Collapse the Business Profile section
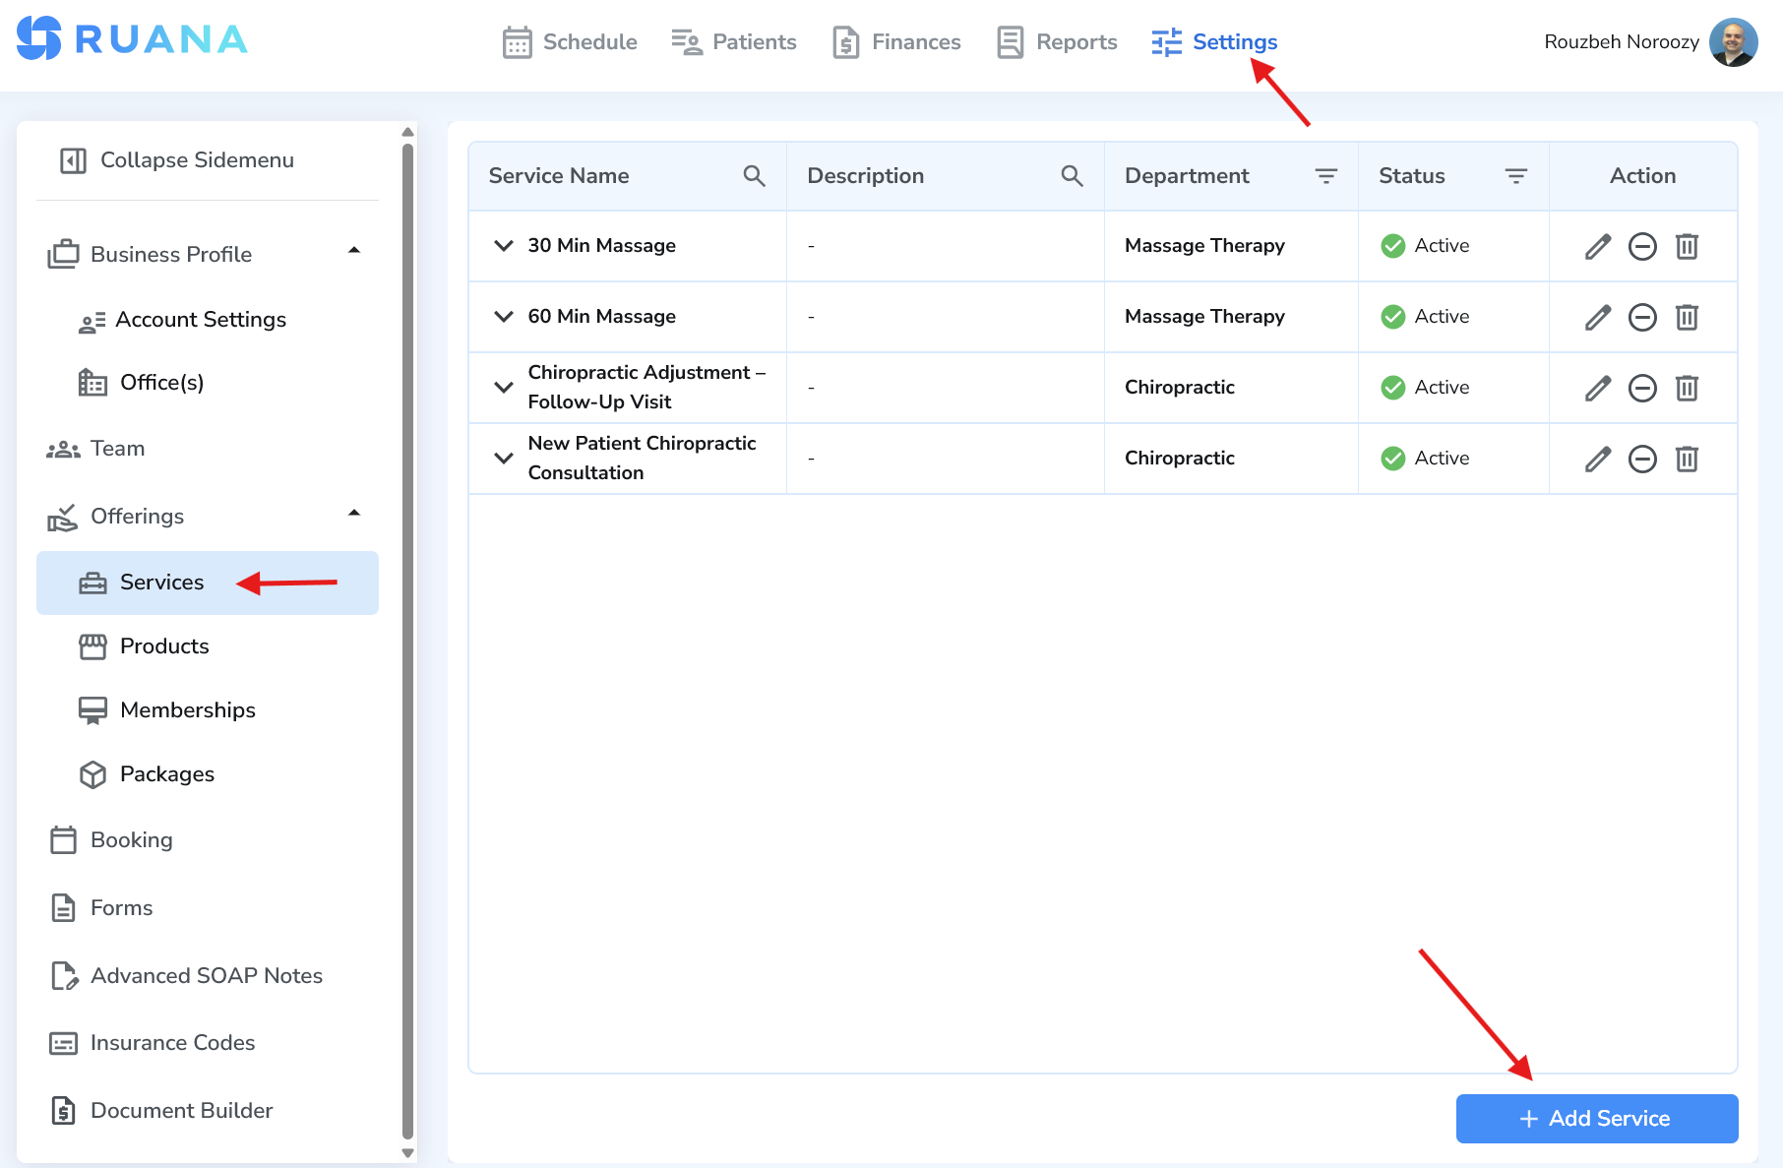Screen dimensions: 1783x1168 tap(355, 252)
